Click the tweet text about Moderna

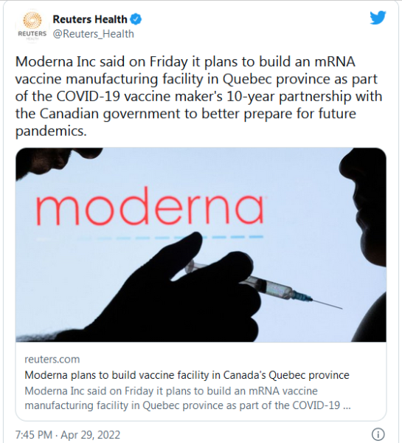coord(198,96)
